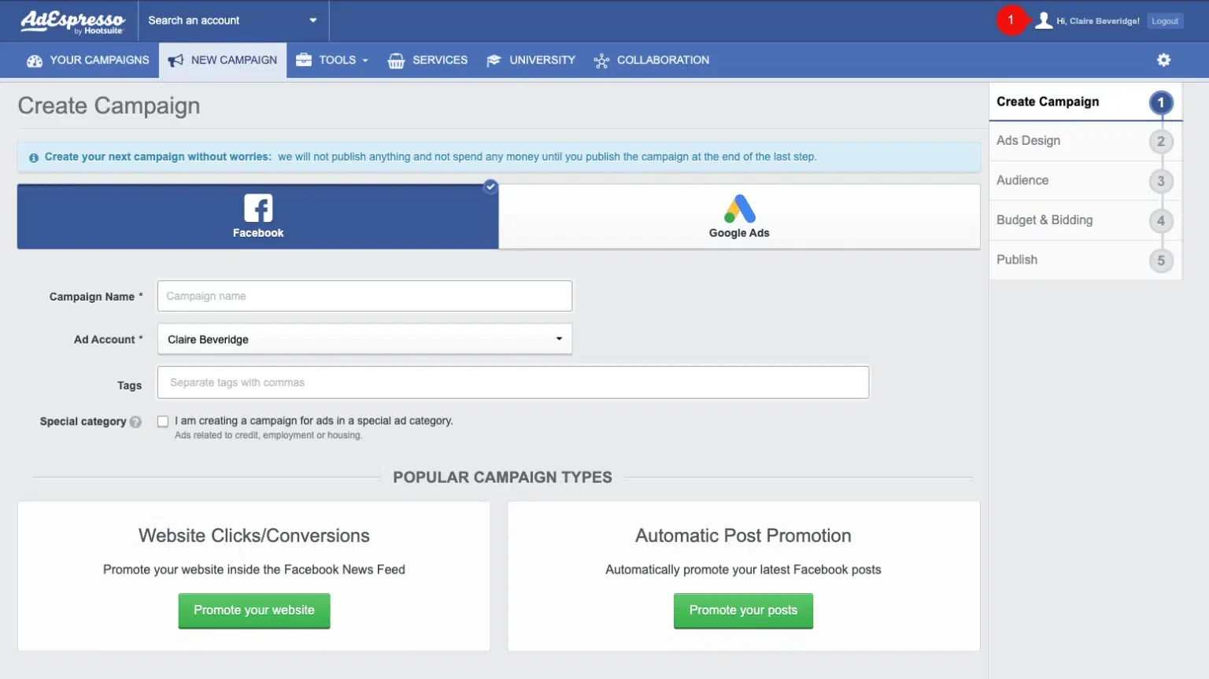Open the settings gear menu
Screen dimensions: 1209x679
1163,60
